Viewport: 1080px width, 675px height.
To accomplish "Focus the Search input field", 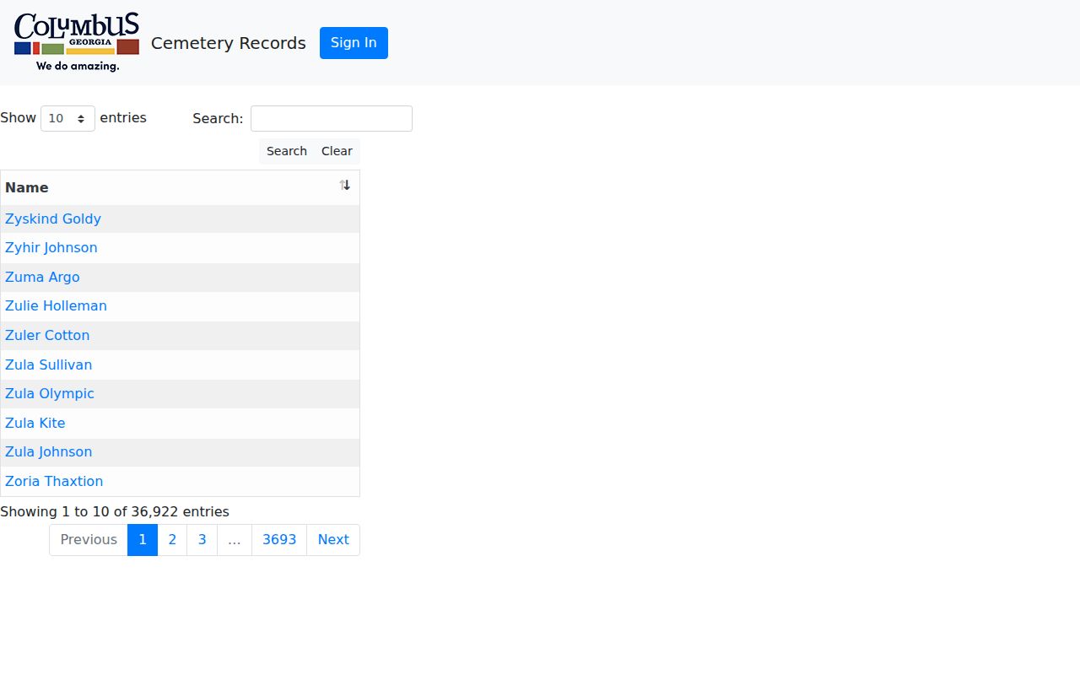I will tap(332, 118).
